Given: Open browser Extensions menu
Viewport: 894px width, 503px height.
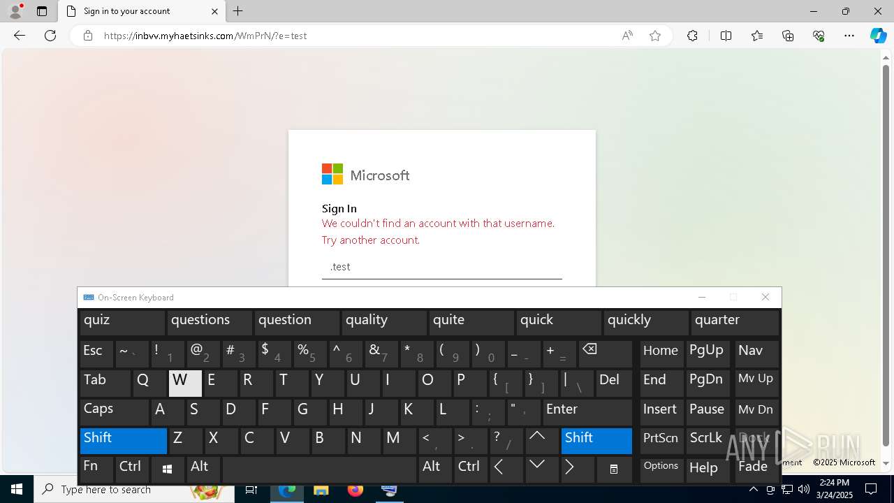Looking at the screenshot, I should point(692,36).
